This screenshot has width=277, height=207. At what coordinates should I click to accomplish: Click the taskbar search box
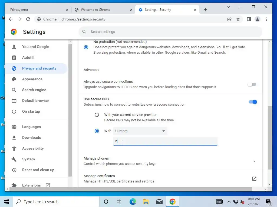click(x=56, y=202)
